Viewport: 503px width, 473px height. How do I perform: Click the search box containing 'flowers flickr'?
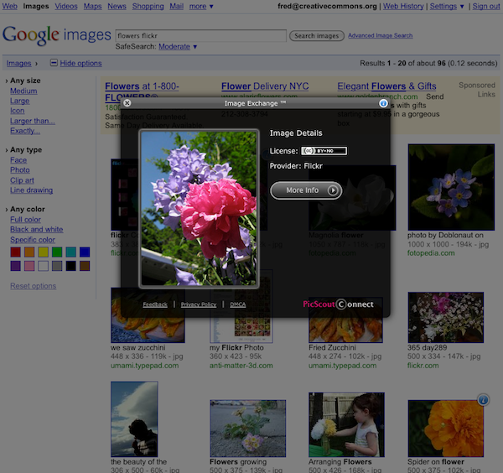(200, 36)
